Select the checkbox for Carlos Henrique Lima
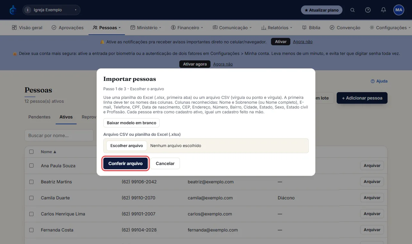The width and height of the screenshot is (412, 244). tap(32, 214)
